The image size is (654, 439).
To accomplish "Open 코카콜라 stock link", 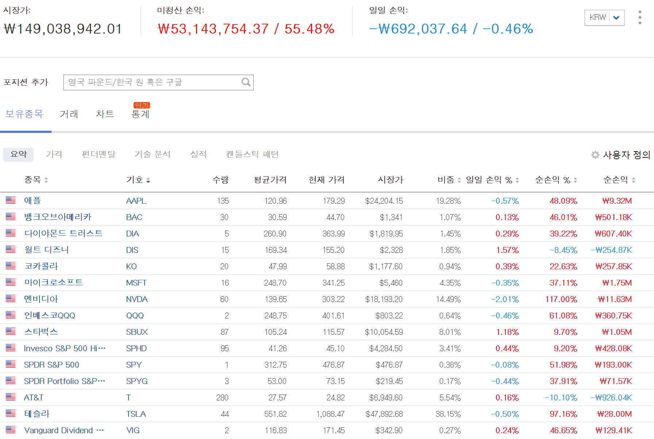I will pos(41,266).
